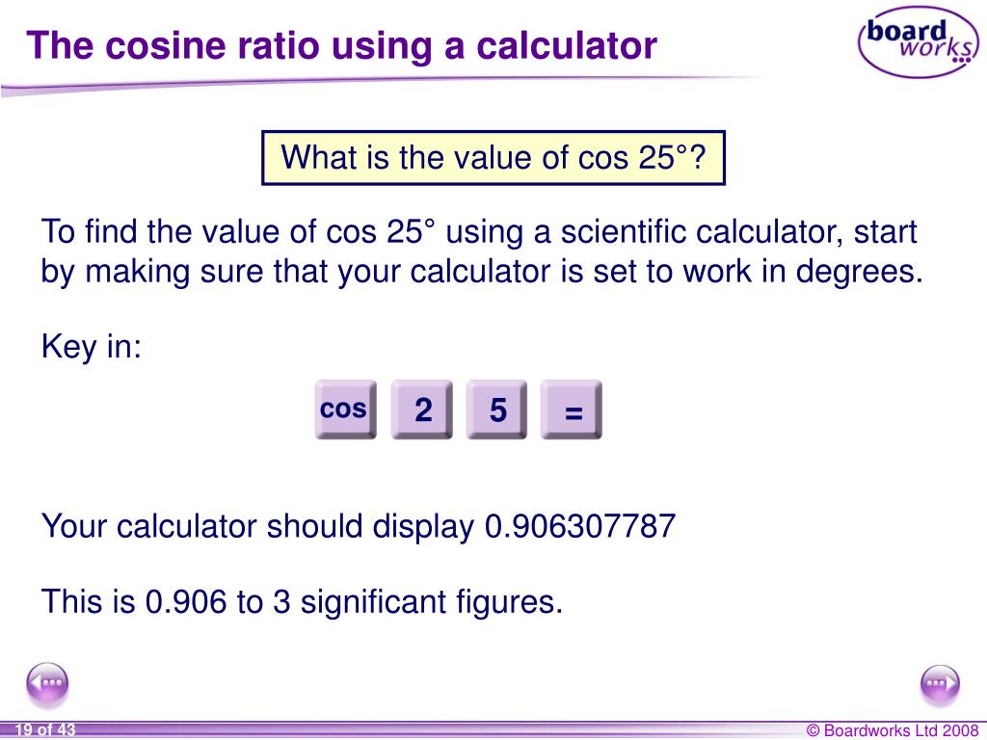The height and width of the screenshot is (740, 987).
Task: Click the cos calculator key
Action: click(346, 409)
